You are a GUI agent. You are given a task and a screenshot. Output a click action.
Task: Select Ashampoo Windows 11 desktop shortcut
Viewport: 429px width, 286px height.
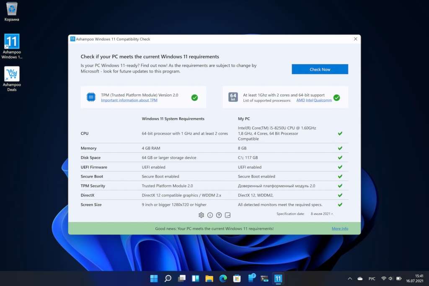click(12, 46)
